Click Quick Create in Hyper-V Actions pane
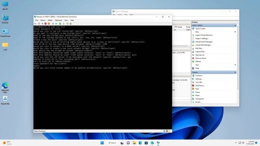 tap(200, 29)
